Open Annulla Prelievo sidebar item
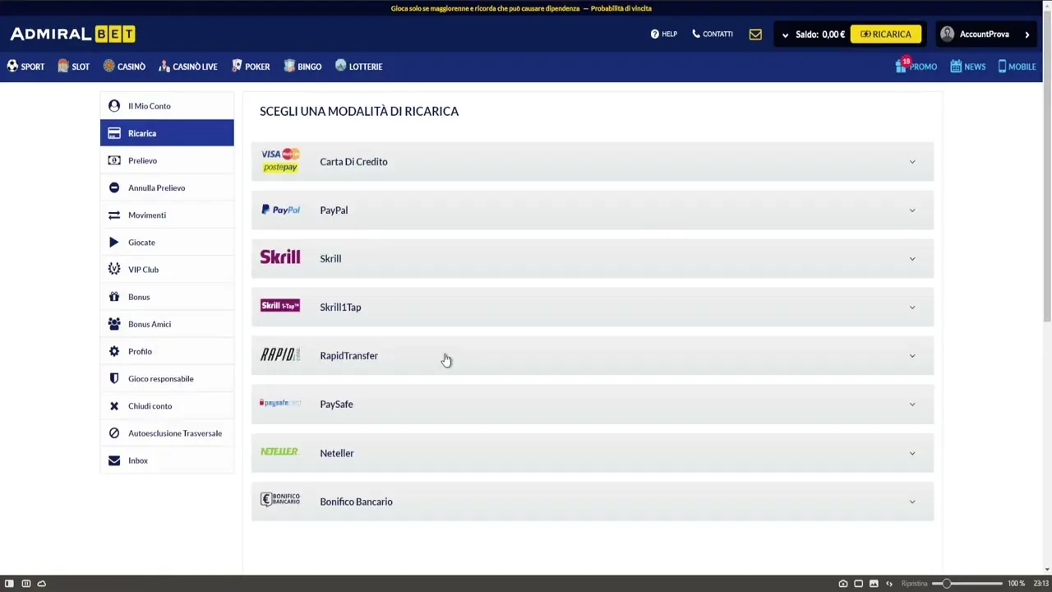Image resolution: width=1052 pixels, height=592 pixels. point(167,187)
